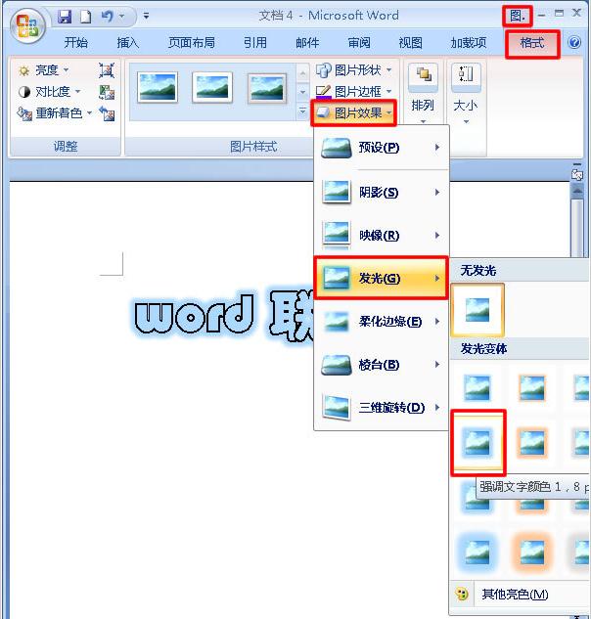Save the document from quick access toolbar
591x619 pixels.
click(x=65, y=17)
